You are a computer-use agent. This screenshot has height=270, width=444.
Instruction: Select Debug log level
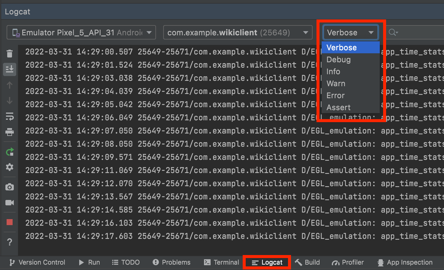point(351,59)
